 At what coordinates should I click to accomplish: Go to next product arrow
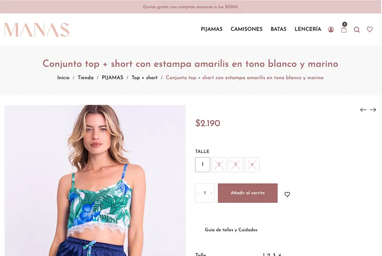click(373, 110)
